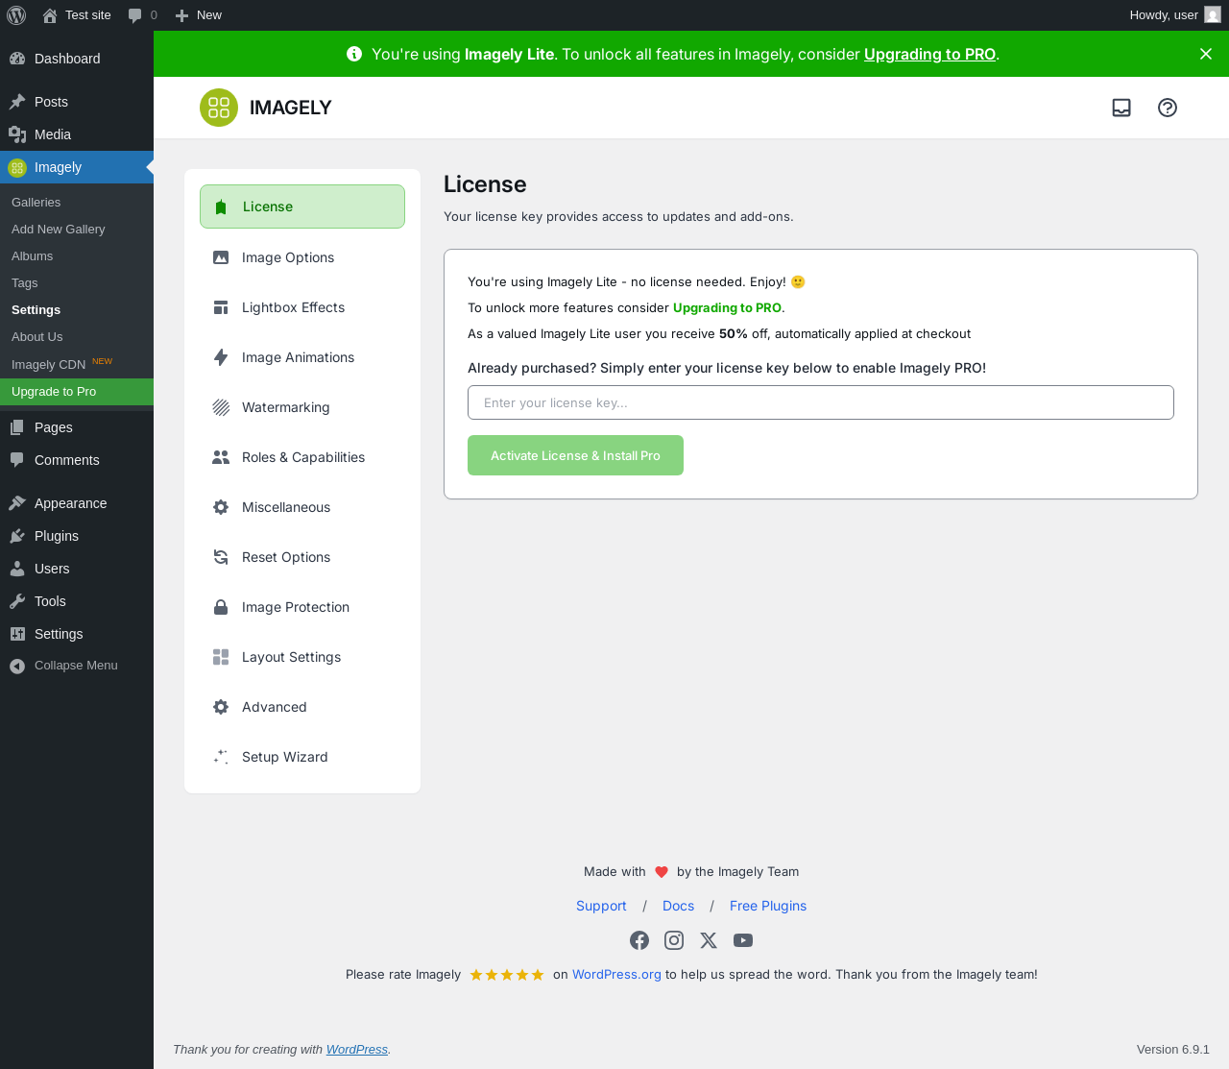Click the info icon in green banner
Image resolution: width=1229 pixels, height=1069 pixels.
tap(354, 54)
